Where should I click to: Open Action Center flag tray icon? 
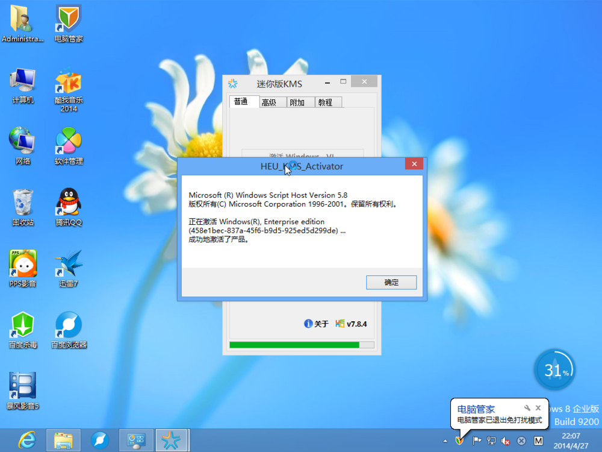(x=477, y=441)
